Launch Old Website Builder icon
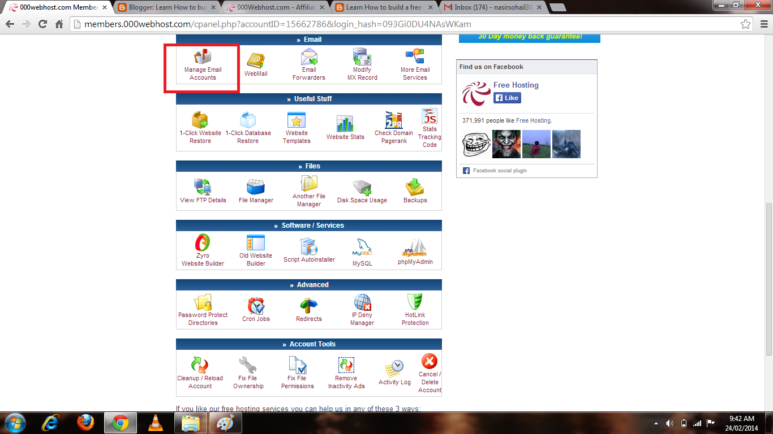This screenshot has width=773, height=434. [256, 242]
